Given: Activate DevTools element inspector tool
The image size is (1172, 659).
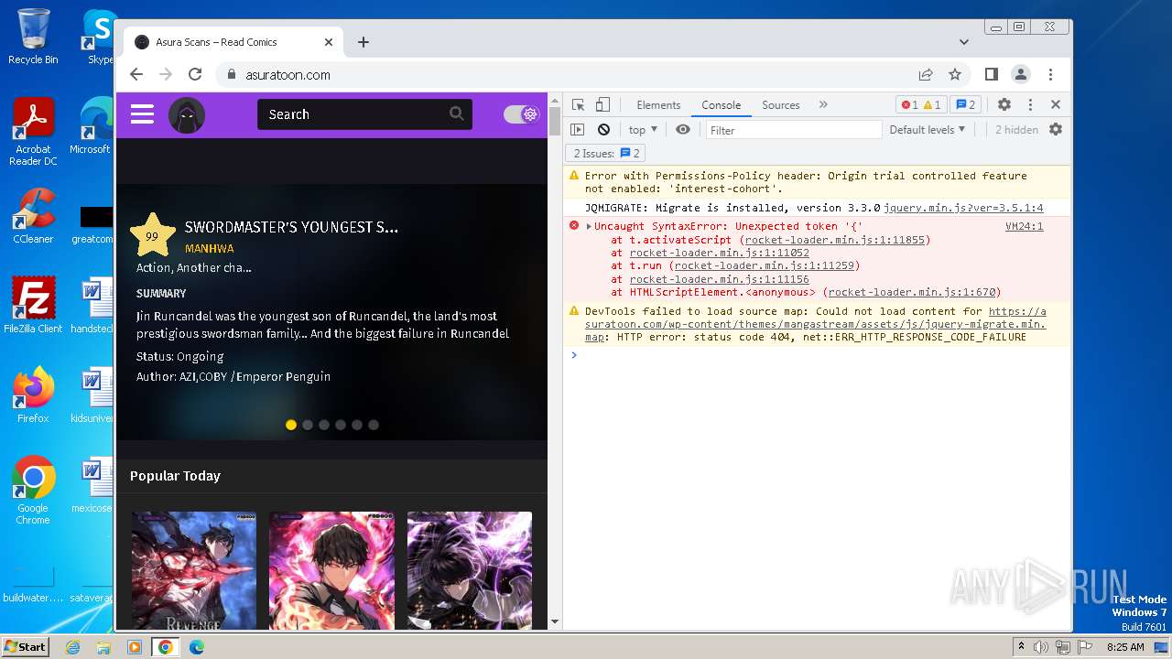Looking at the screenshot, I should point(578,105).
